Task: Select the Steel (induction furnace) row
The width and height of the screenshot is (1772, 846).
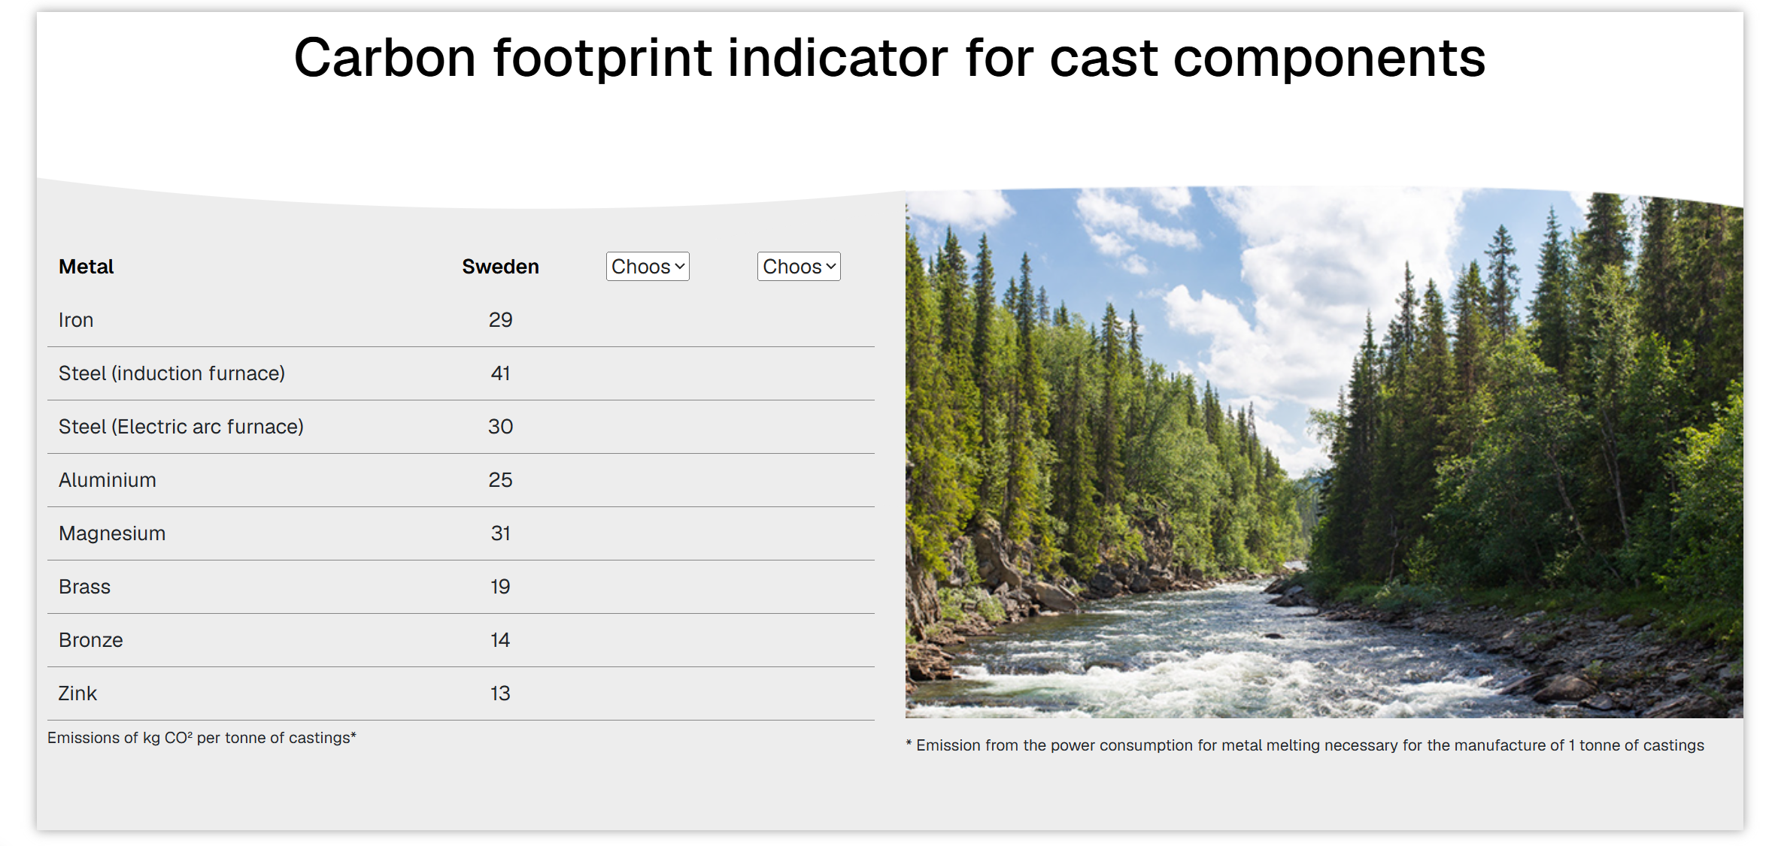Action: point(460,373)
